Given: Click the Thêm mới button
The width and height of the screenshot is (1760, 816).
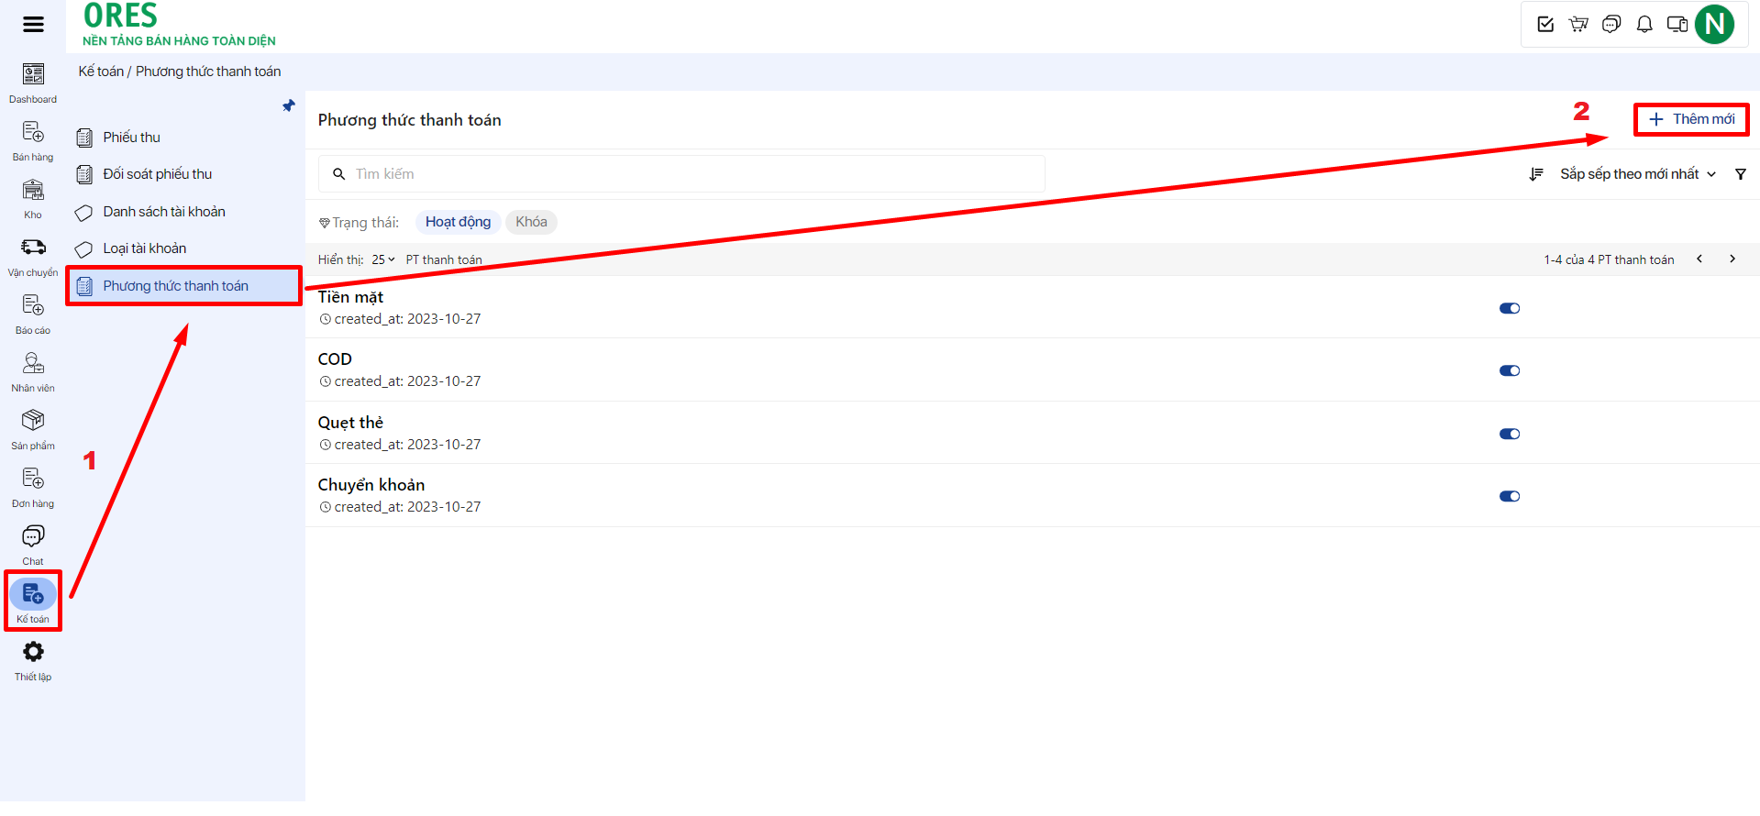Looking at the screenshot, I should coord(1691,119).
